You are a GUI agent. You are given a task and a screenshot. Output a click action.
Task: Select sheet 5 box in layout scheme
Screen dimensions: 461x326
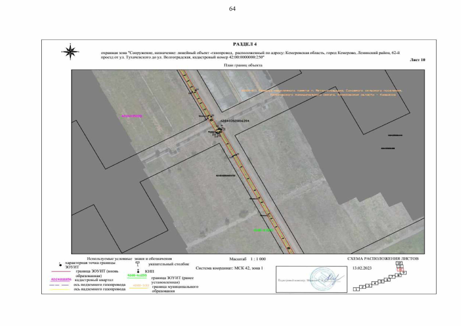pyautogui.click(x=381, y=281)
